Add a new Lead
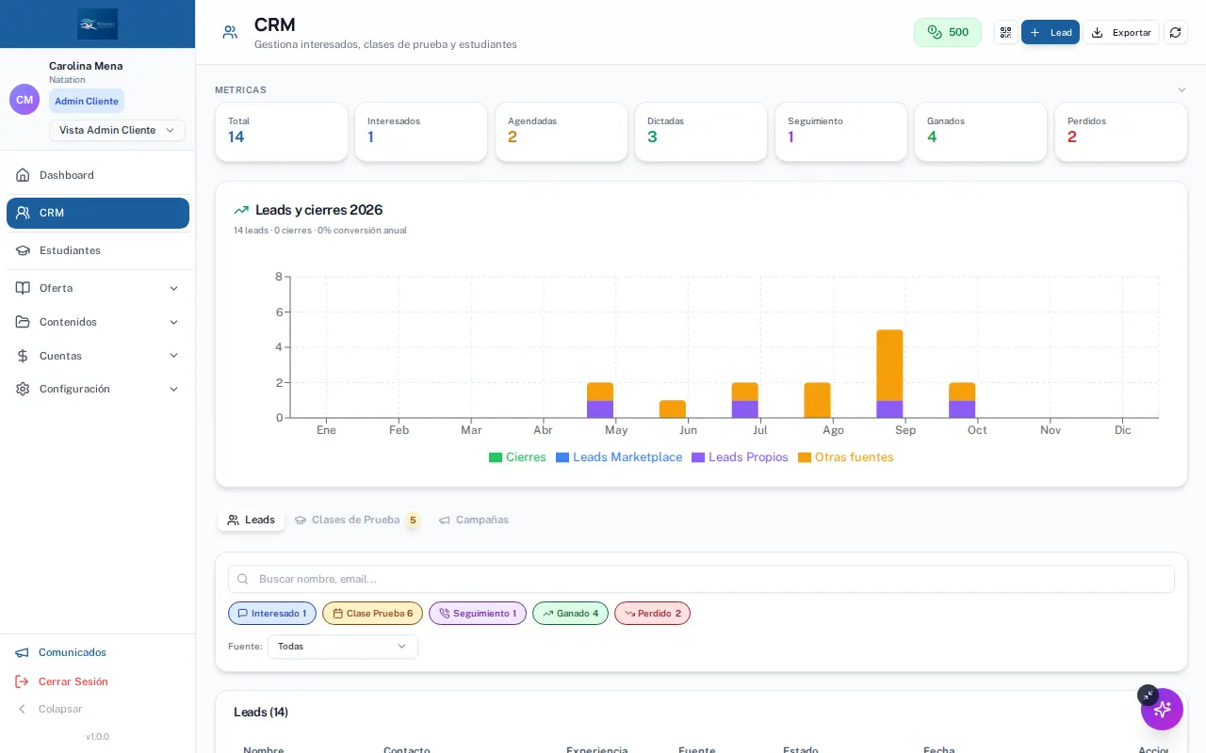This screenshot has height=753, width=1206. coord(1051,32)
